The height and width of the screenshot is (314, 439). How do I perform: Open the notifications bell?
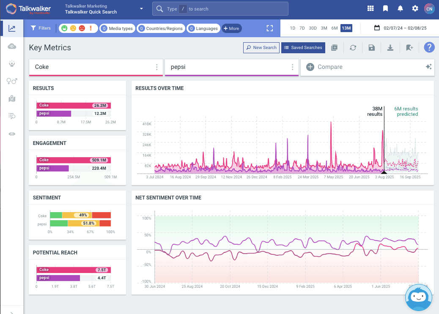click(x=400, y=8)
